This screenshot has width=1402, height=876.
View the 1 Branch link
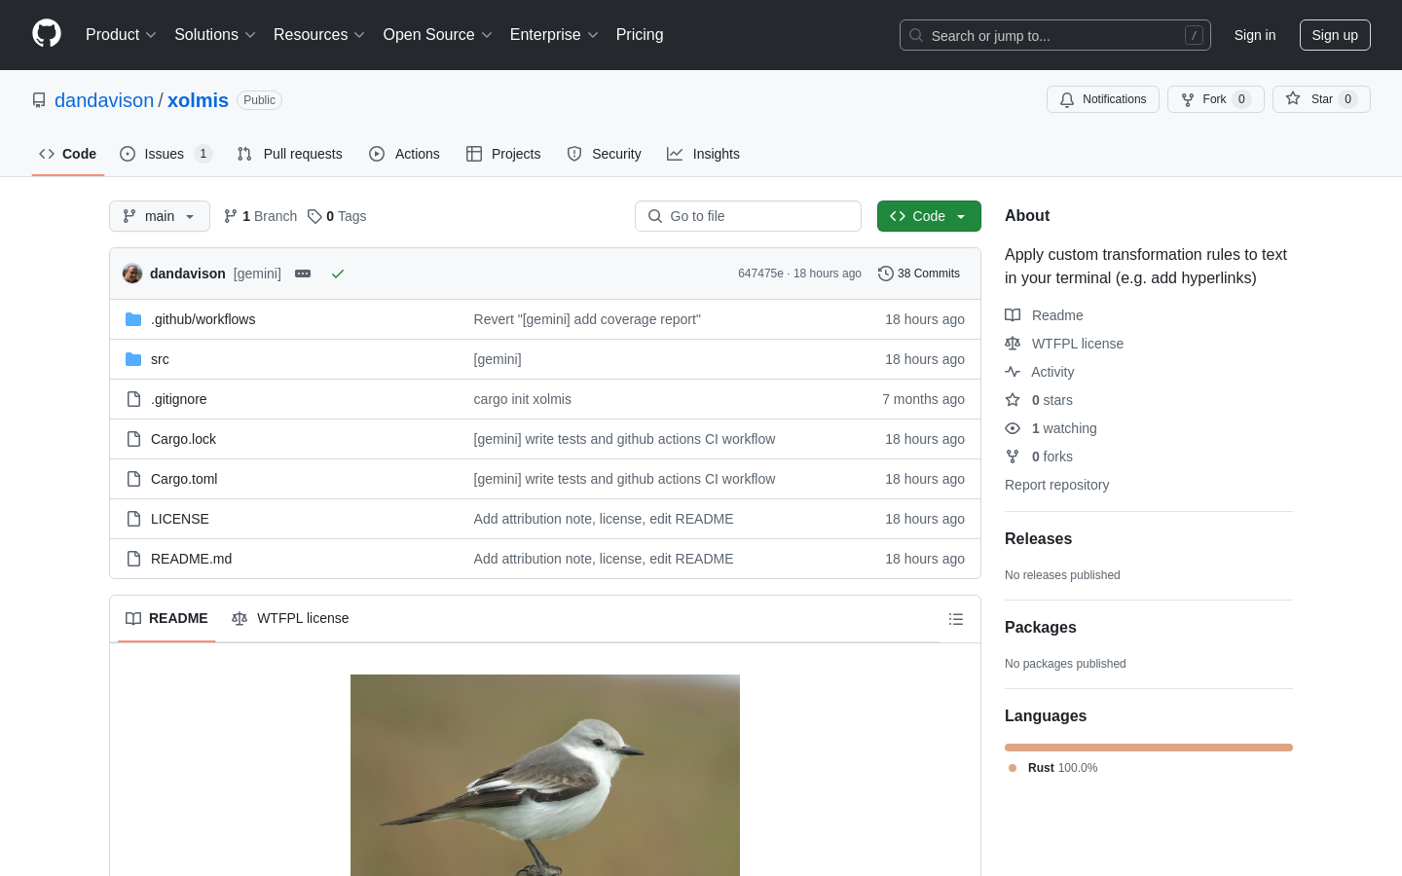pyautogui.click(x=260, y=216)
